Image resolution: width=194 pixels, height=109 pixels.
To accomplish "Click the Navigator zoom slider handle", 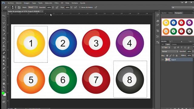I will click(182, 42).
